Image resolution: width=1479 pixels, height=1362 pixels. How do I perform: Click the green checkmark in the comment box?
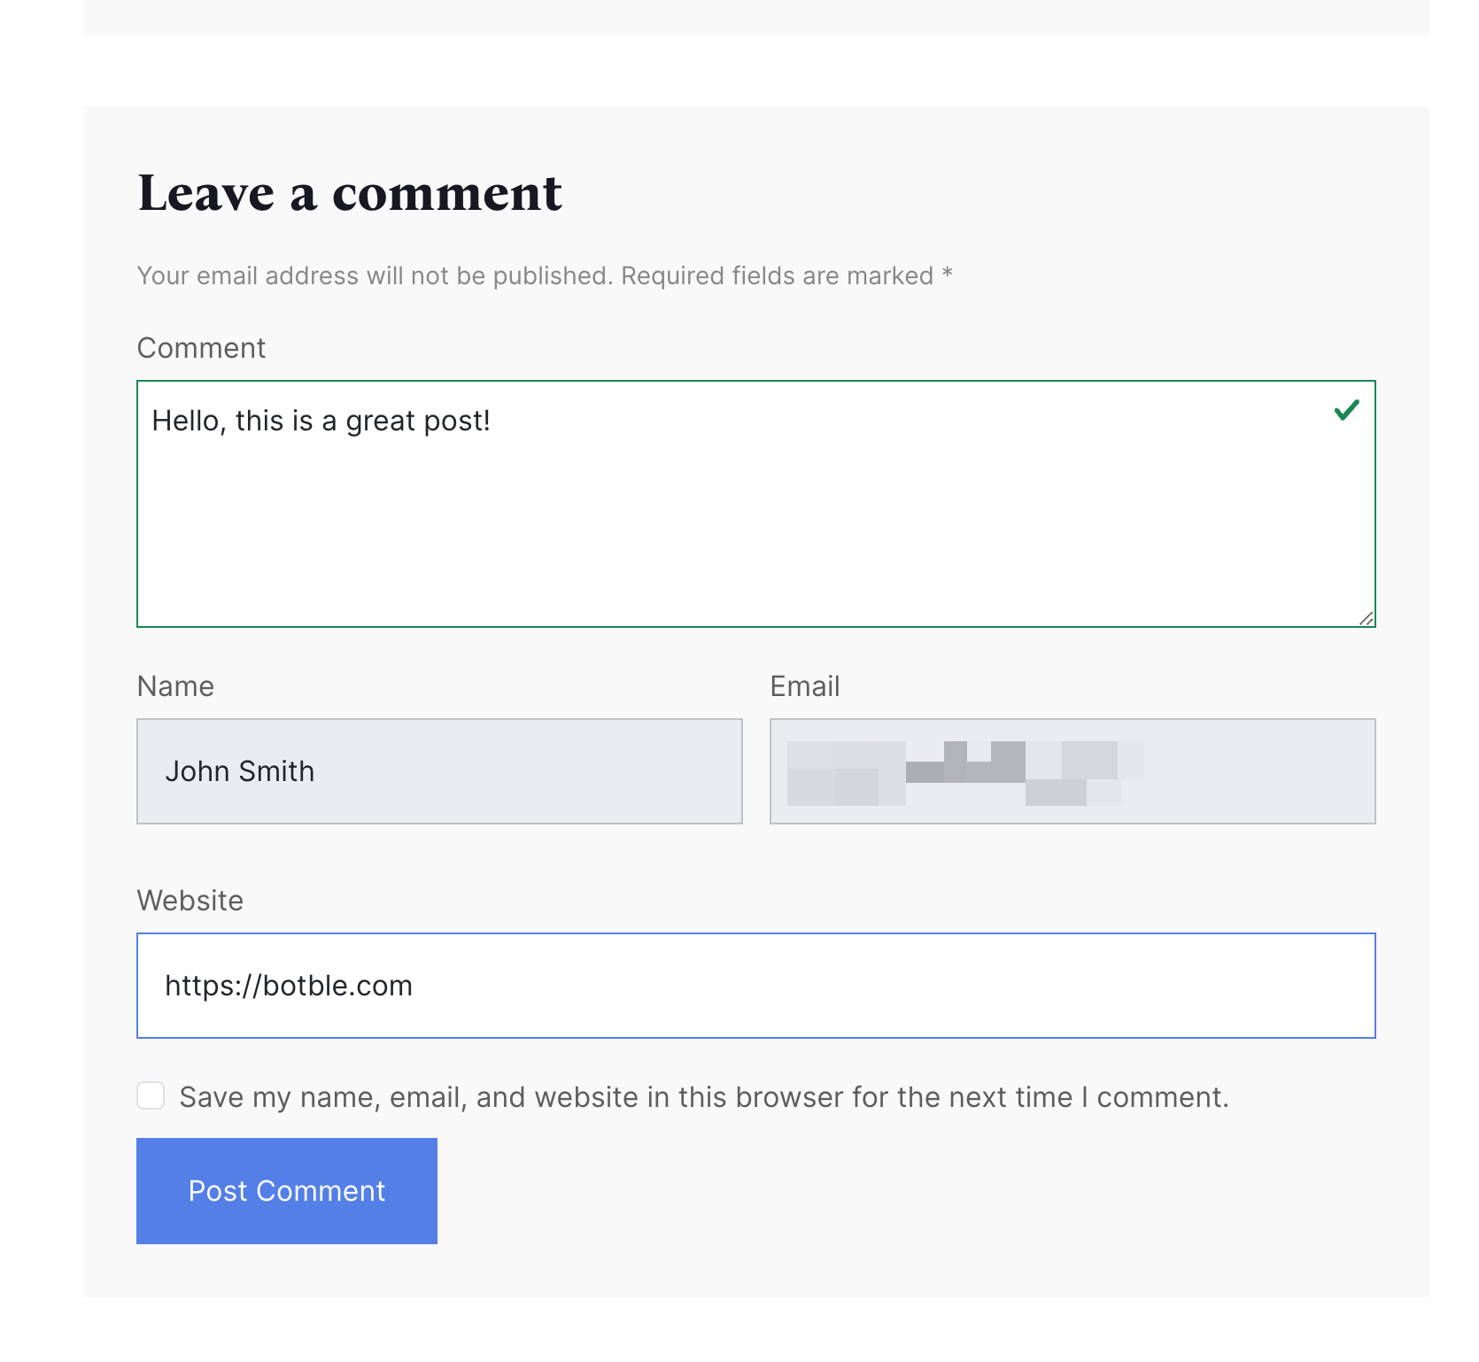click(1347, 412)
